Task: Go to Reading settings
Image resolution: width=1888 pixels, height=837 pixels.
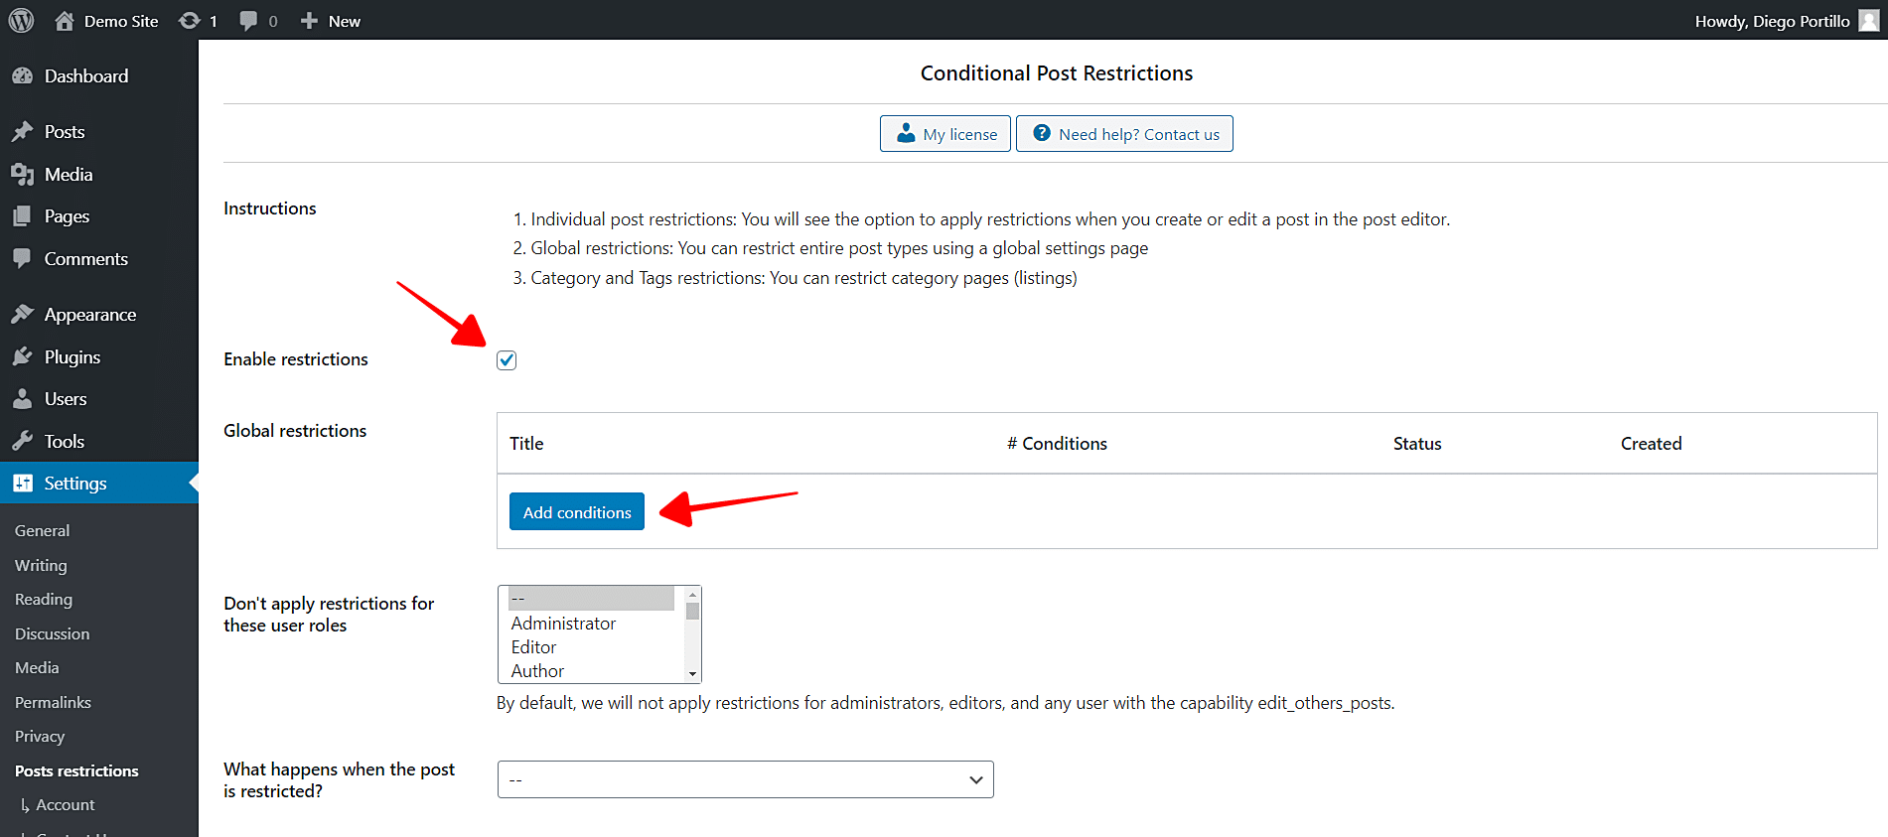Action: pos(44,600)
